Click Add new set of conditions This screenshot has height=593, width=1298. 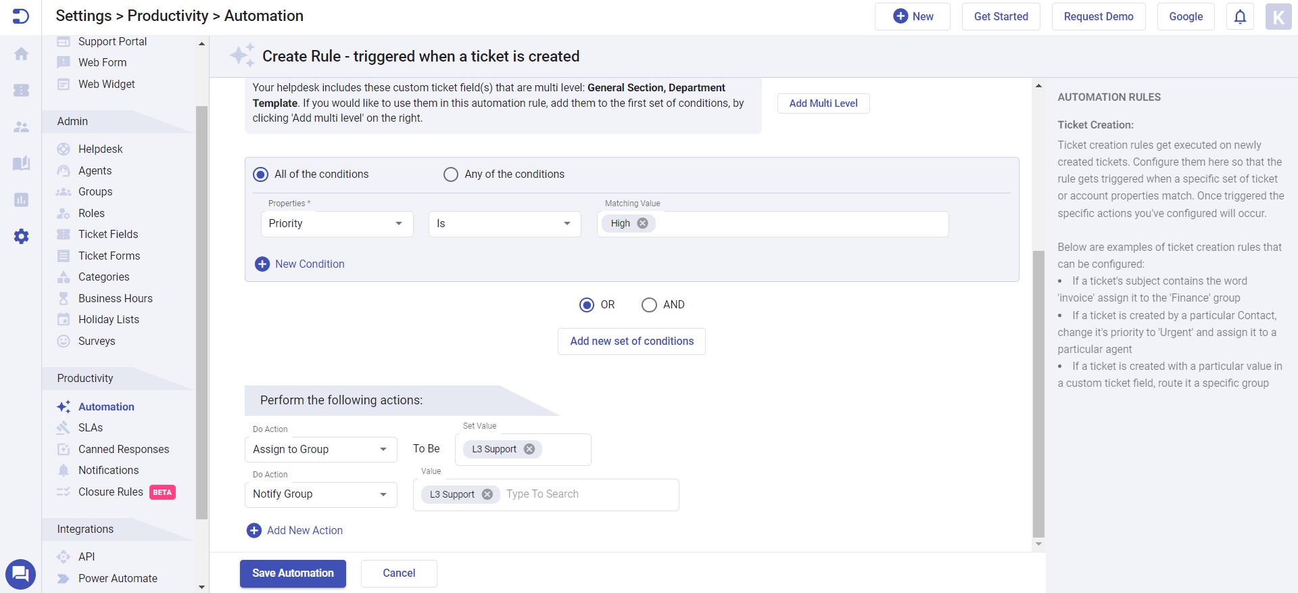tap(631, 341)
